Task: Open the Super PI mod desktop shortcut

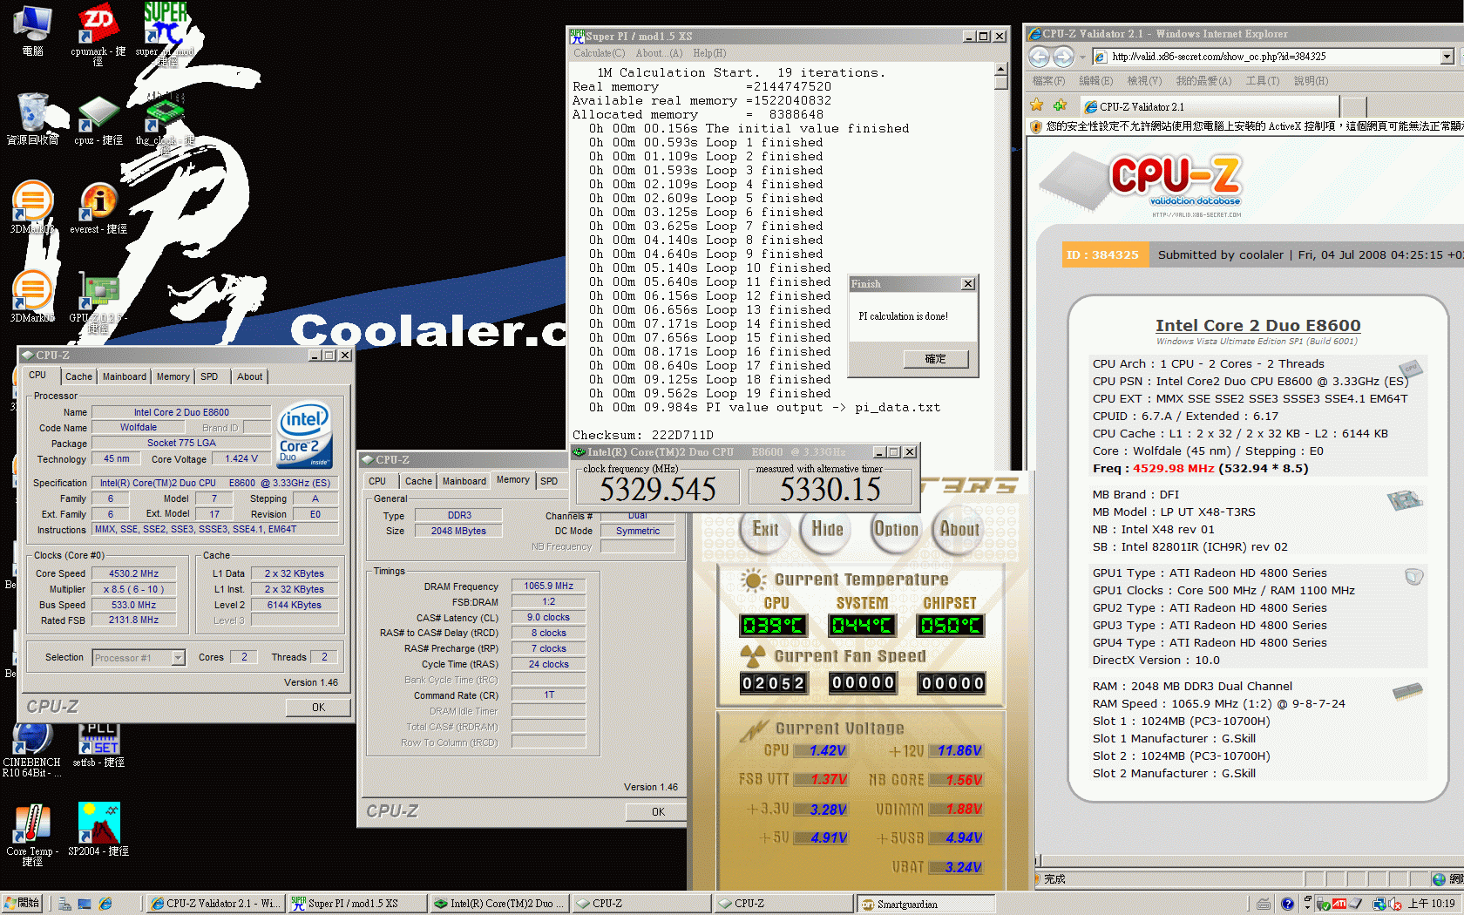Action: tap(165, 33)
